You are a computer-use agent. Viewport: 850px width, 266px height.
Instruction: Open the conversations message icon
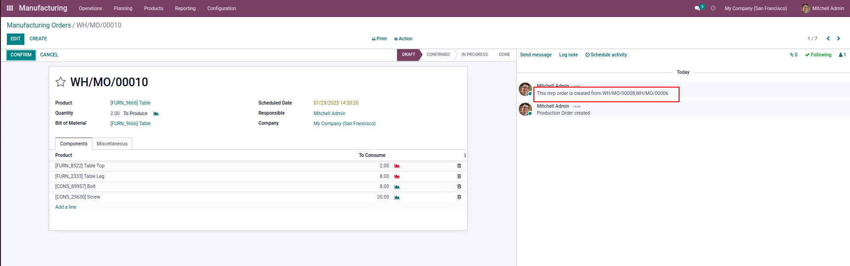[x=697, y=8]
